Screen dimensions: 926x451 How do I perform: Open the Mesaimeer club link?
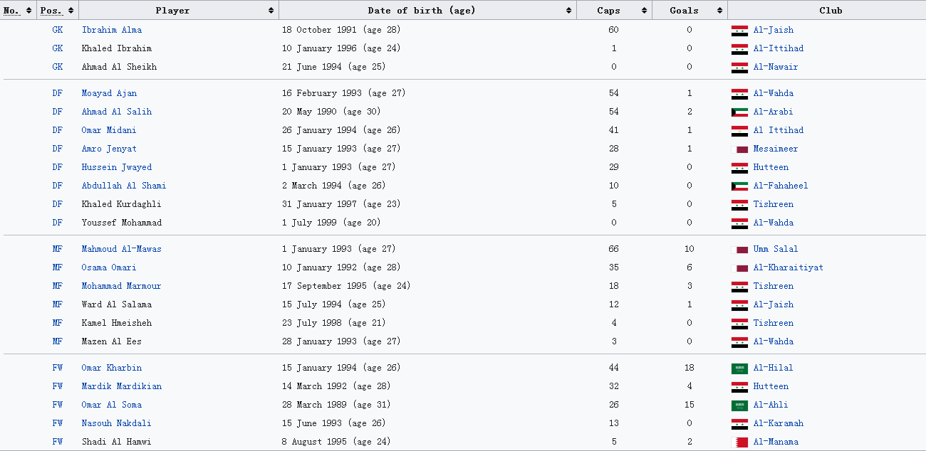pos(776,149)
